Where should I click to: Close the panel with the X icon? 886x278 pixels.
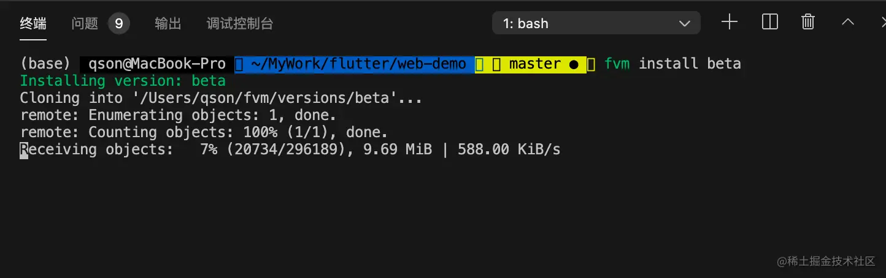(881, 23)
